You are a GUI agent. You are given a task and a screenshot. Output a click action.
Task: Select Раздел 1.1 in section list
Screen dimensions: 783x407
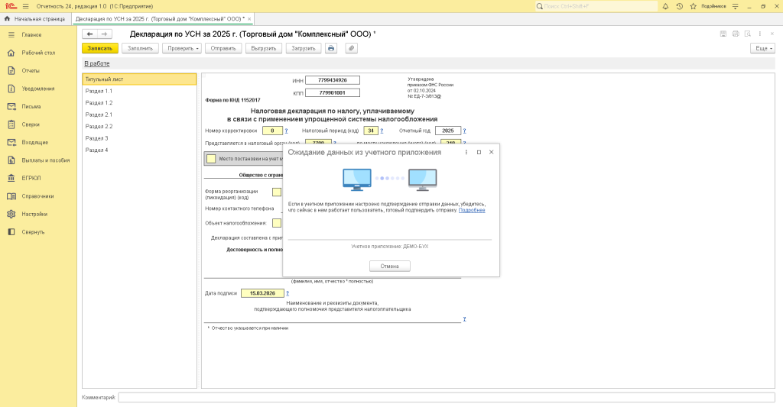[139, 92]
